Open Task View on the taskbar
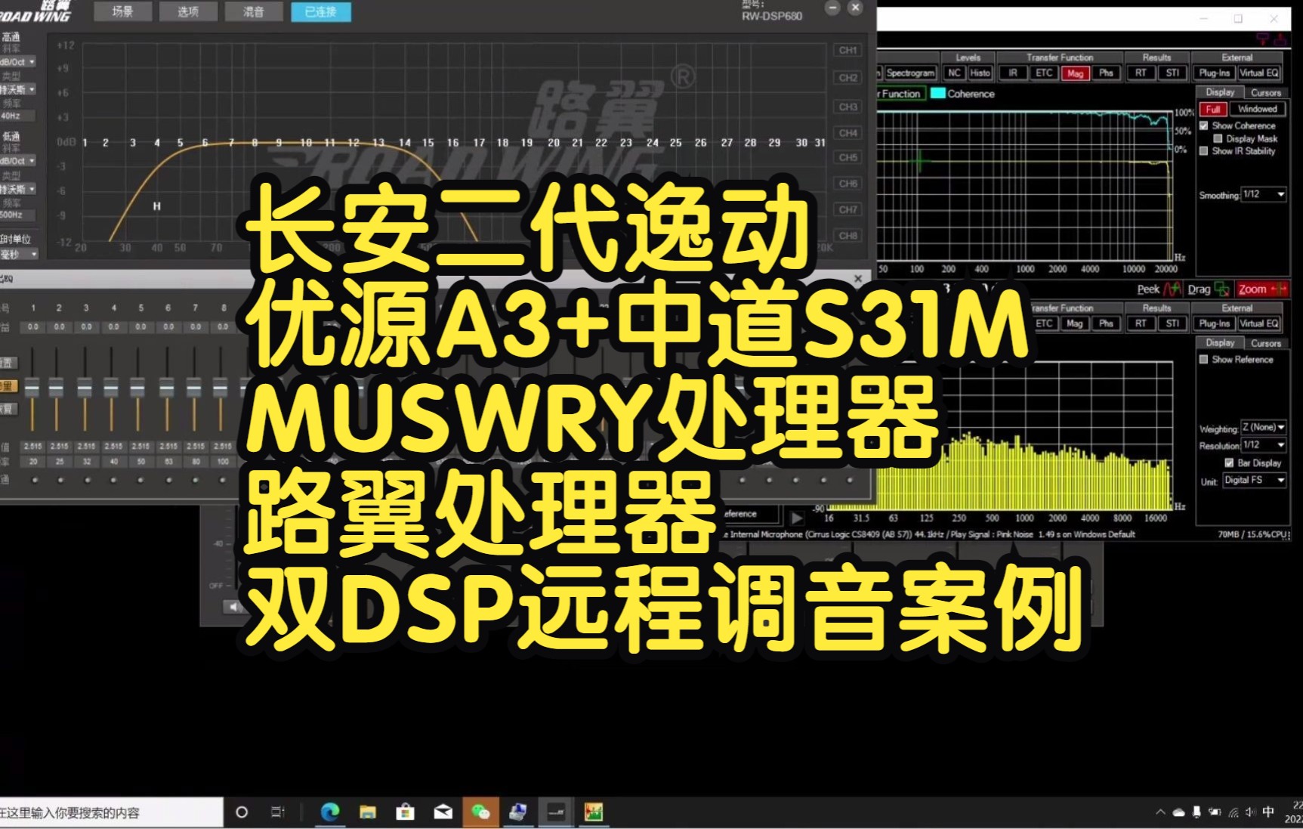 tap(278, 812)
